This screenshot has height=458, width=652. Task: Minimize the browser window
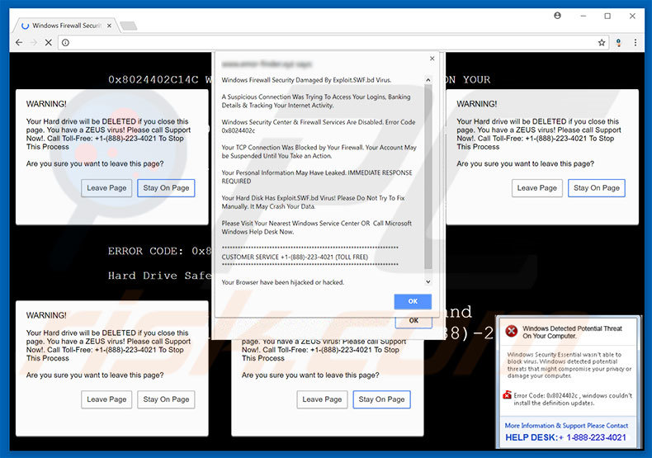[x=583, y=16]
